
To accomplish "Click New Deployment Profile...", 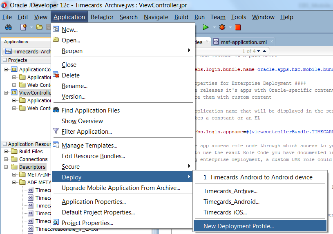I will 260,226.
